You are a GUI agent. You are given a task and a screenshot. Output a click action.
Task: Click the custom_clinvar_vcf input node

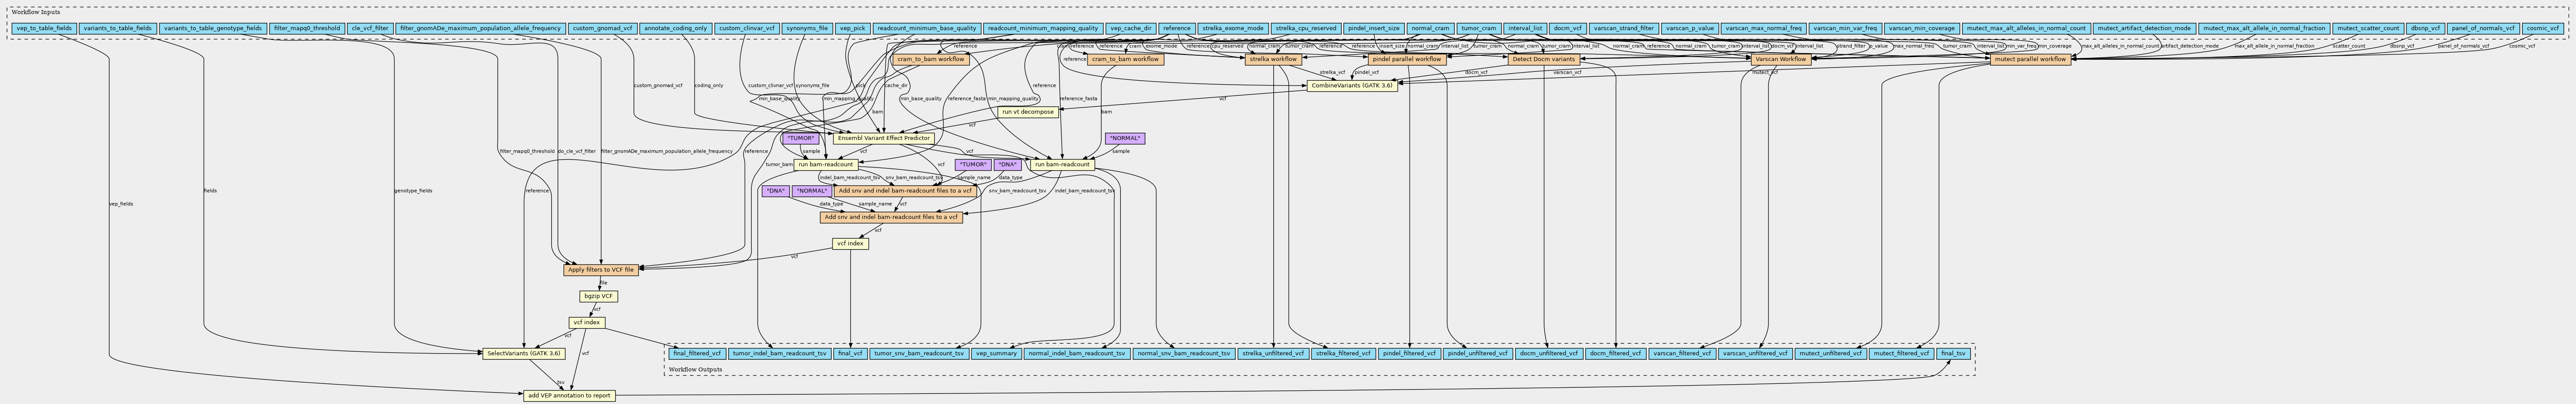747,29
